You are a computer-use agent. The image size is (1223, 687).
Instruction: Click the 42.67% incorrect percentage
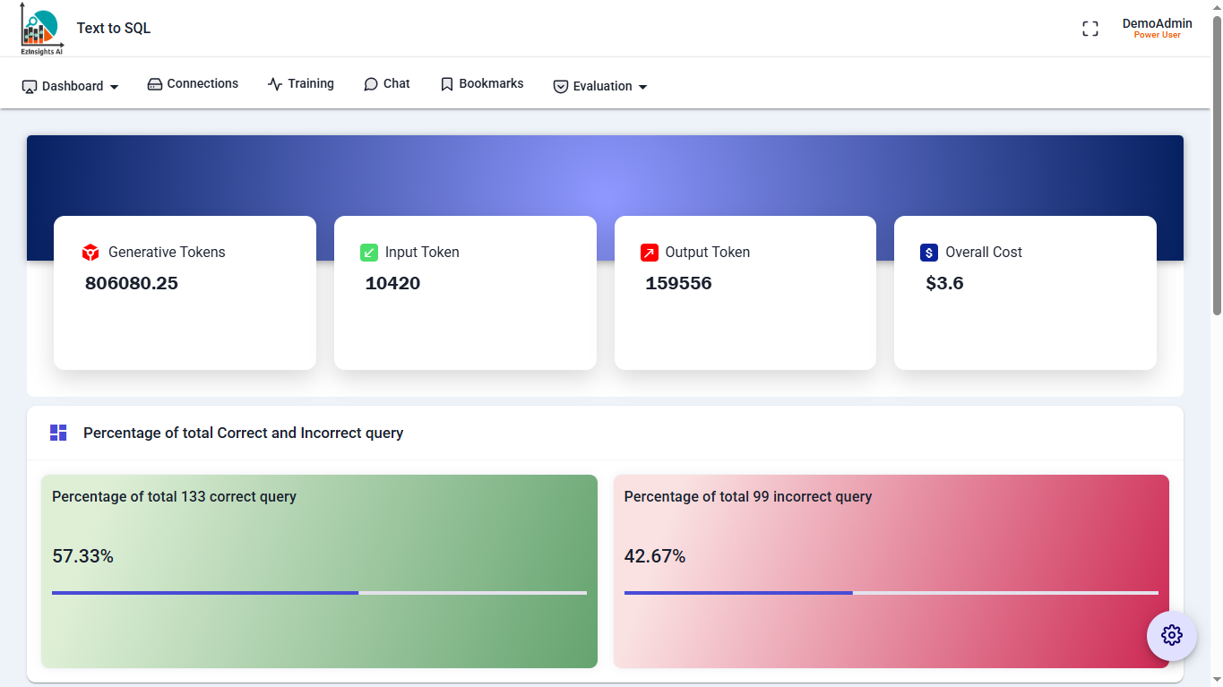[655, 557]
